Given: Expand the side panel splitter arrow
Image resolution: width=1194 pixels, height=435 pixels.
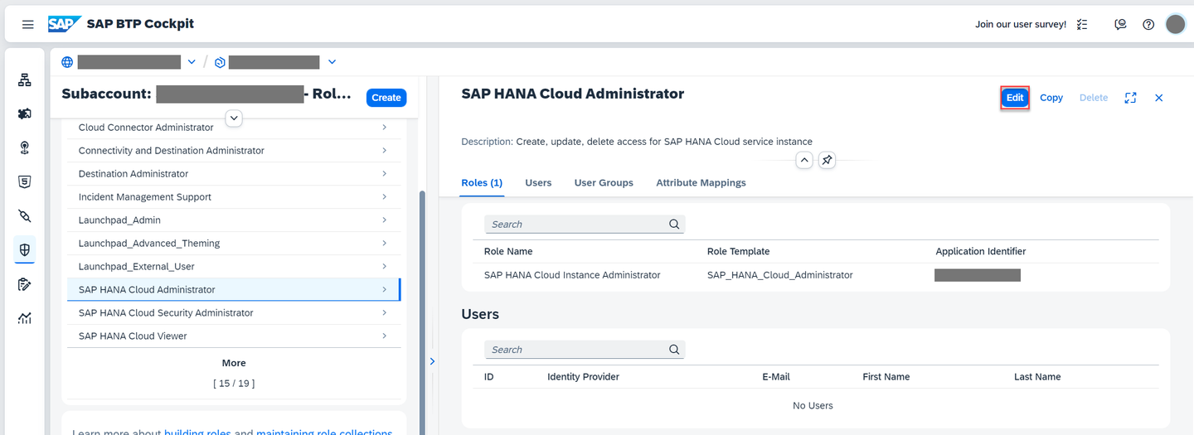Looking at the screenshot, I should [x=431, y=361].
